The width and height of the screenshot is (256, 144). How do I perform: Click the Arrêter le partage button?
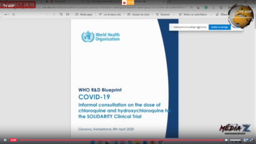220,27
